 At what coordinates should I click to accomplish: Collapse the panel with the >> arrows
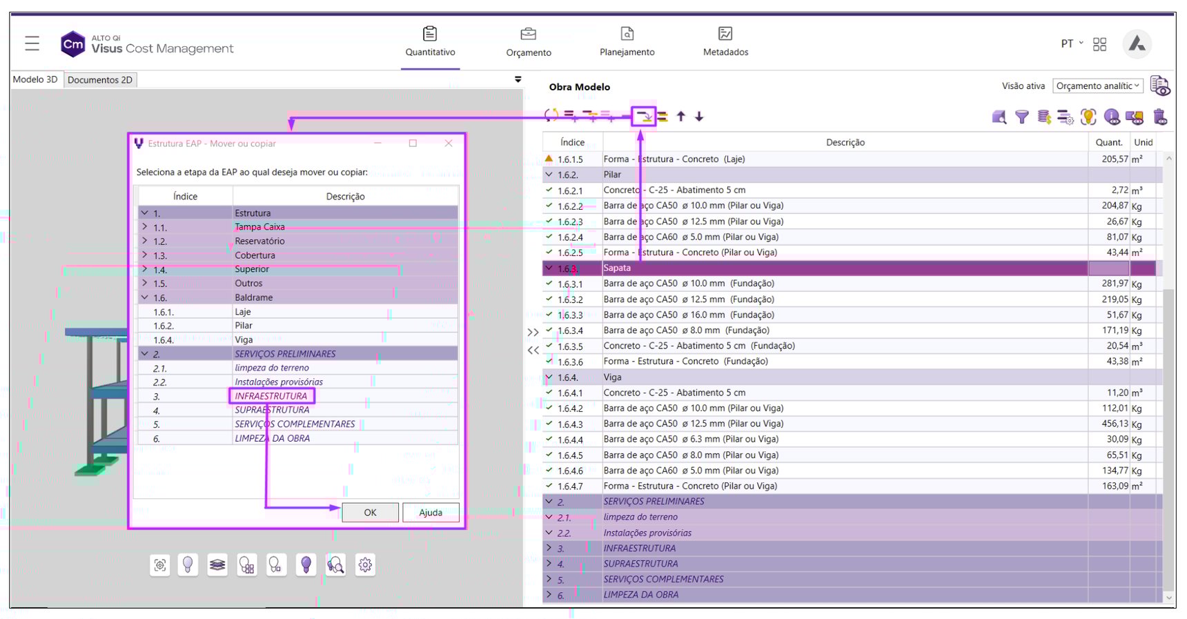pyautogui.click(x=533, y=333)
